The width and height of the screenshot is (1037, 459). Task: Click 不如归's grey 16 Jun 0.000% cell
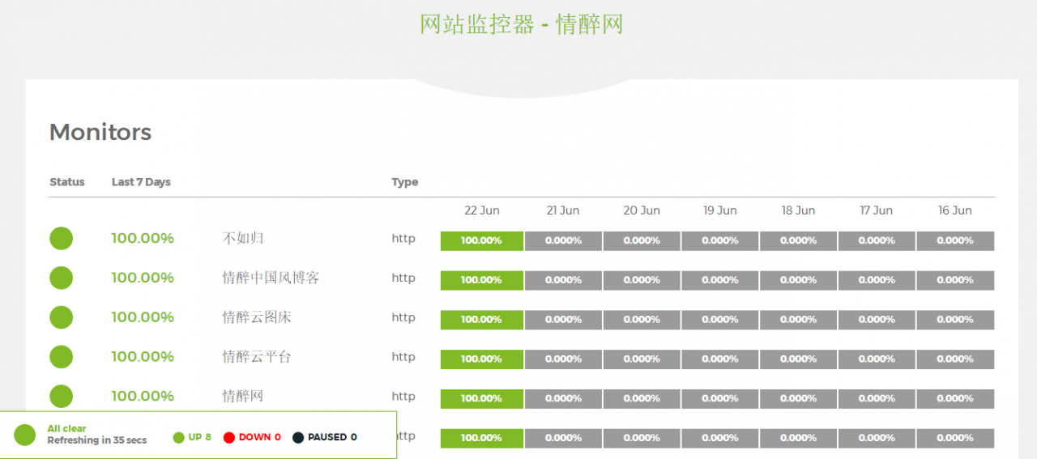pos(955,240)
